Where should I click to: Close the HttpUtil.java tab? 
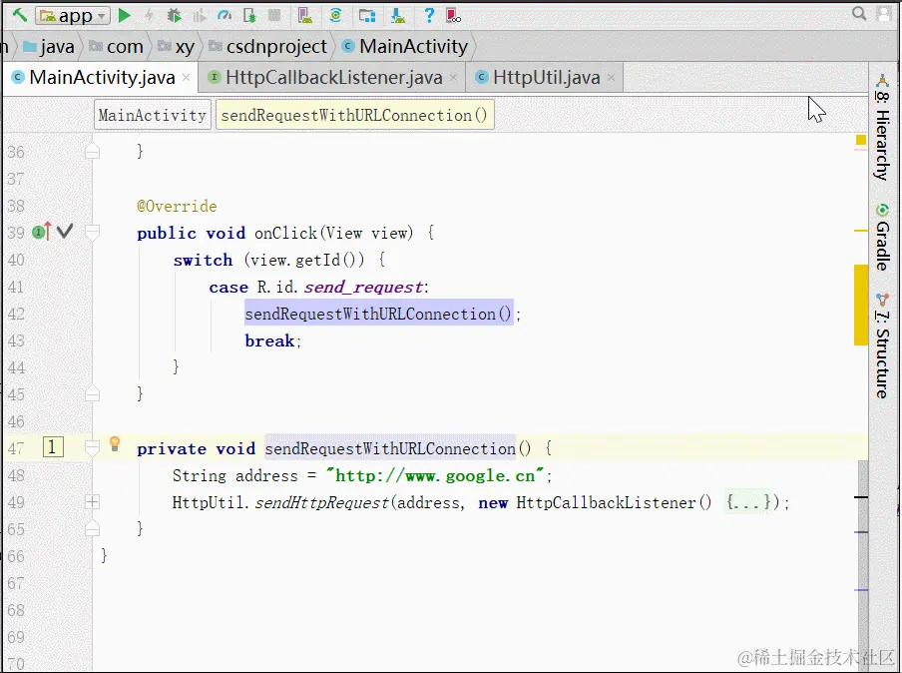611,77
